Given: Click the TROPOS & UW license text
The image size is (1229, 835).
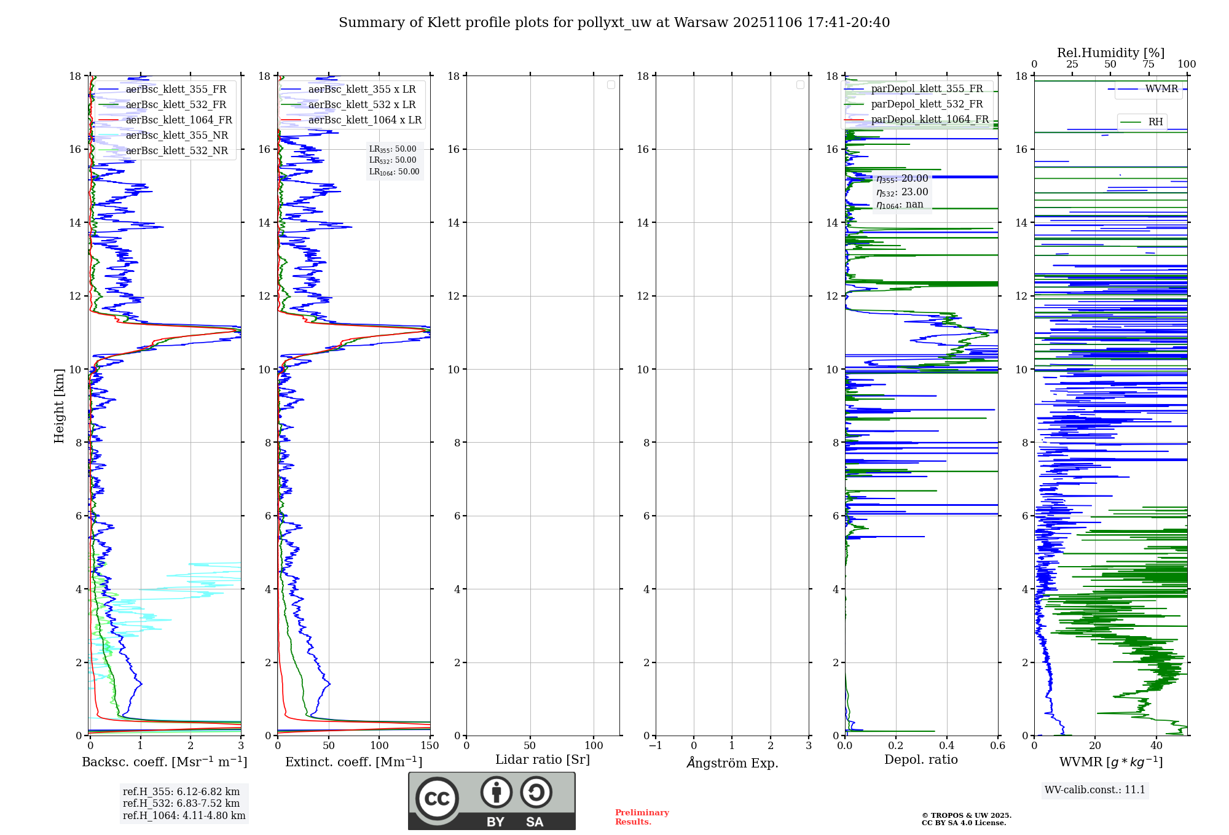Looking at the screenshot, I should [x=966, y=819].
